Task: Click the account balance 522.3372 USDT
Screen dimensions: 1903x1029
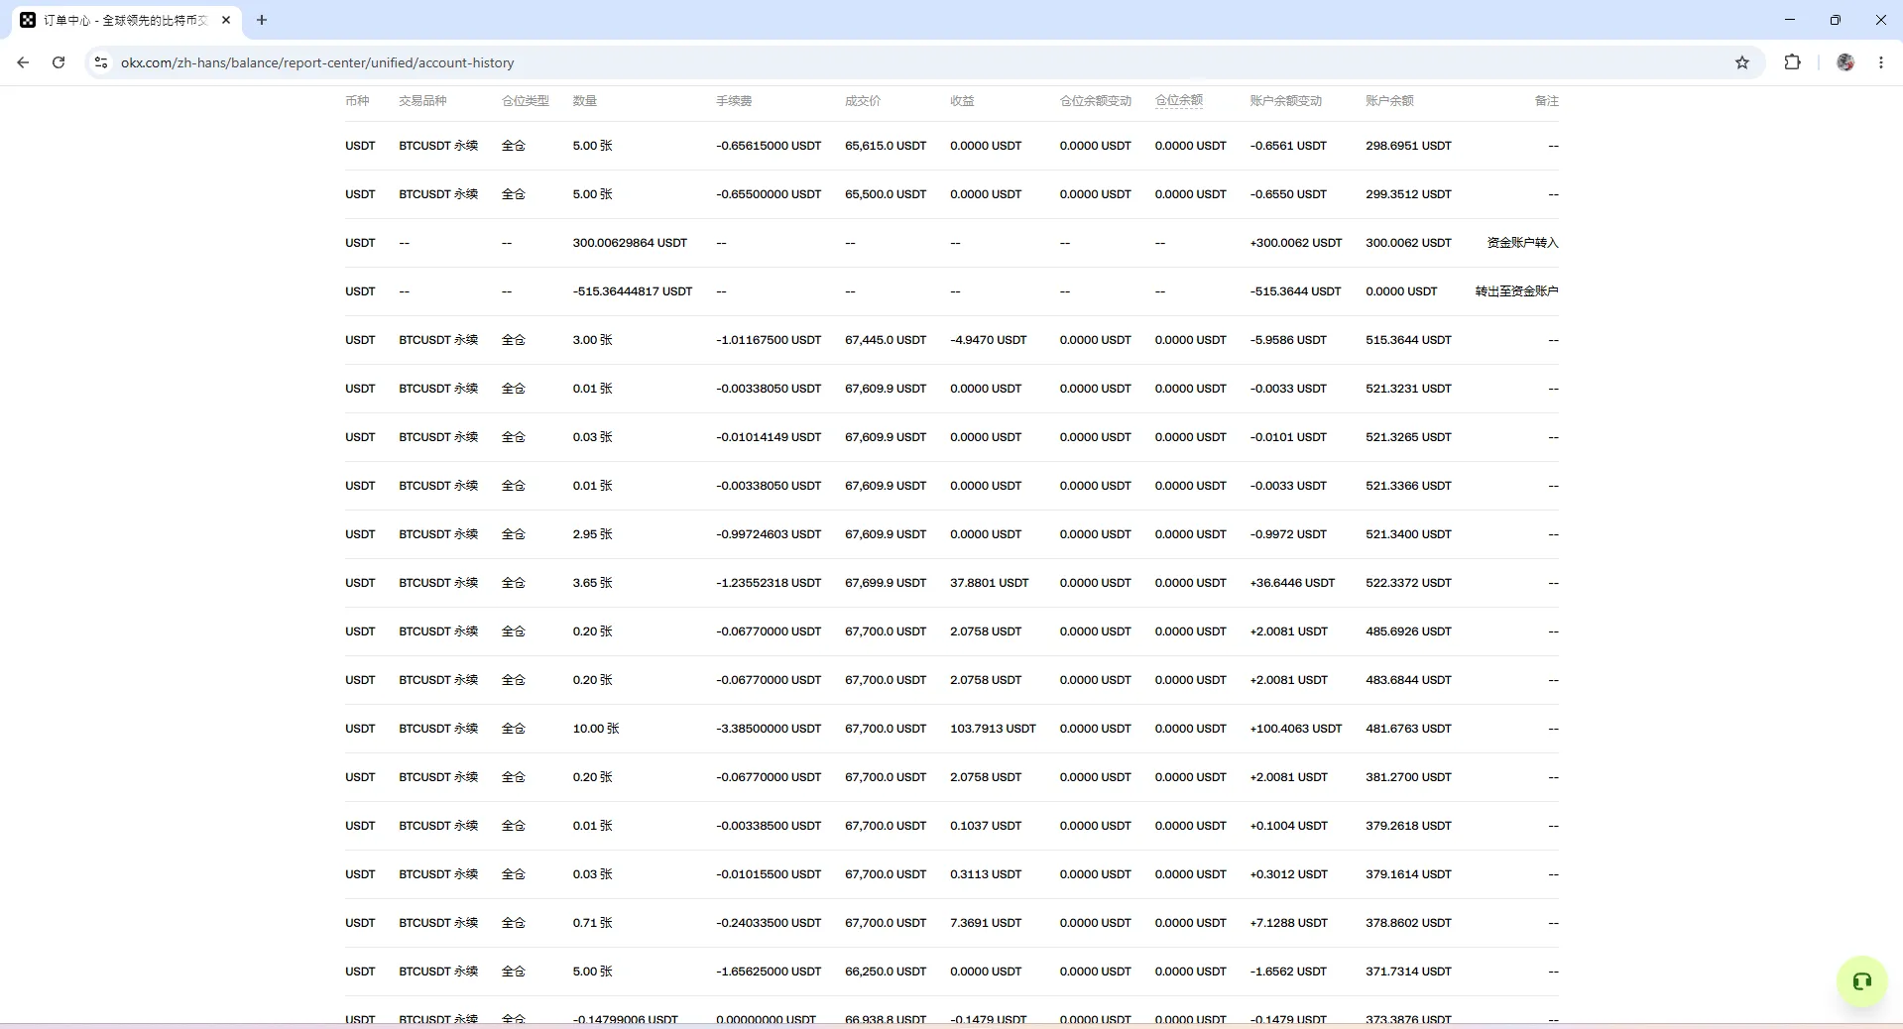Action: pyautogui.click(x=1408, y=583)
